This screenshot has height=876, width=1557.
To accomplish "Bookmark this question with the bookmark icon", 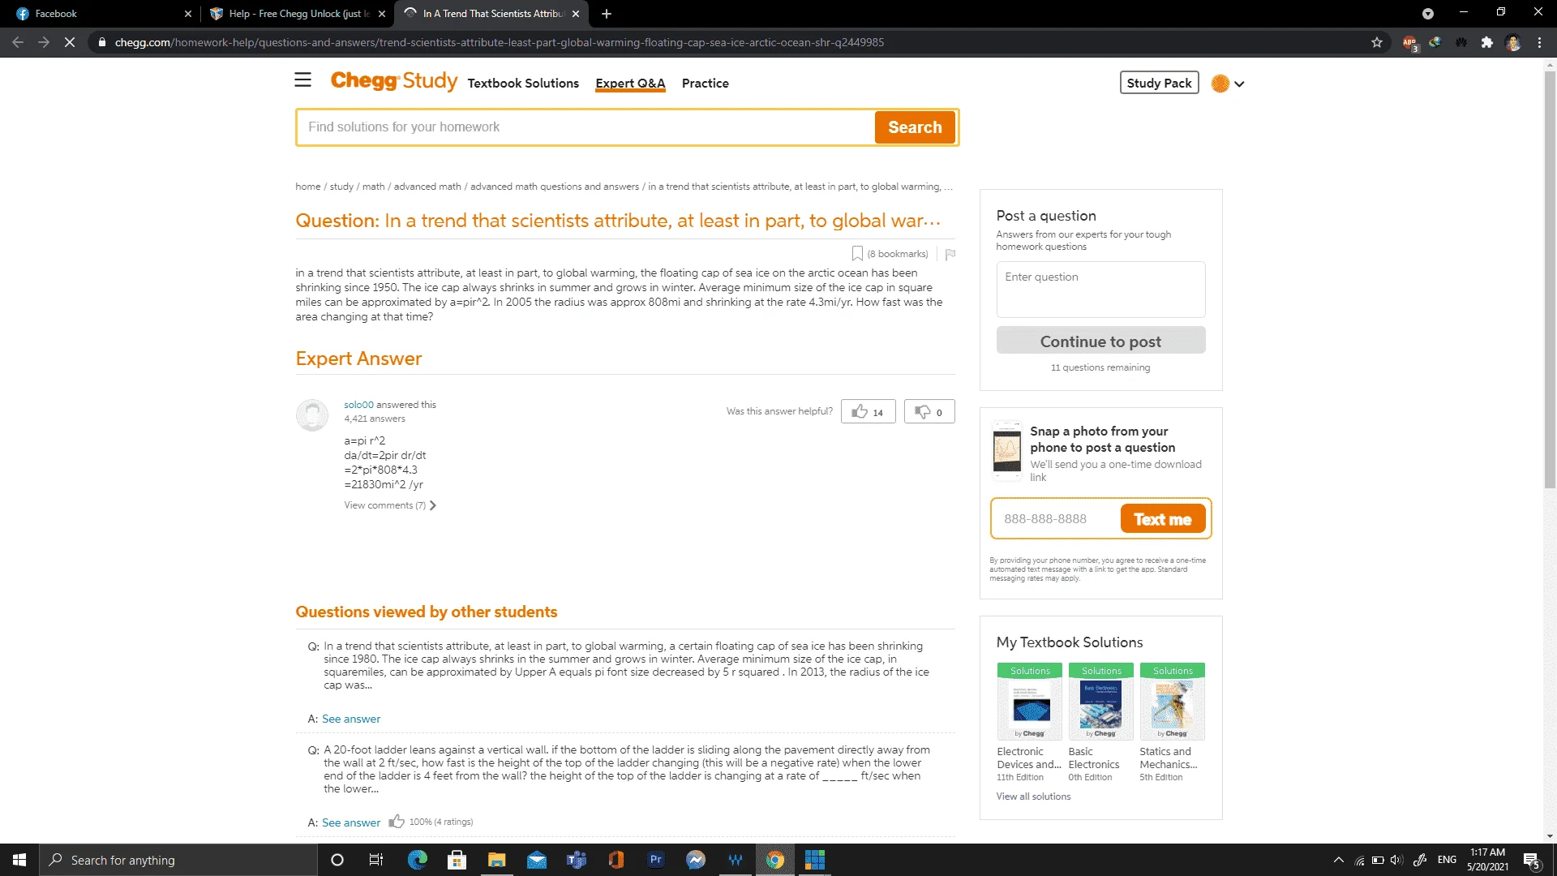I will point(857,254).
